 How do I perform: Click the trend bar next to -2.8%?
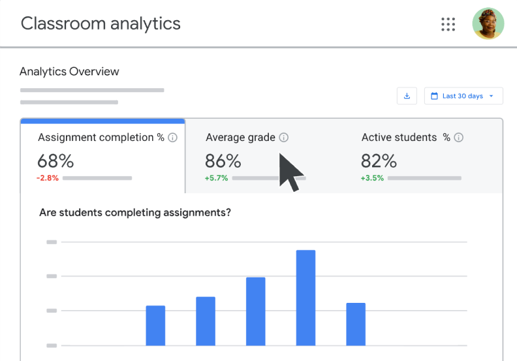(x=97, y=178)
